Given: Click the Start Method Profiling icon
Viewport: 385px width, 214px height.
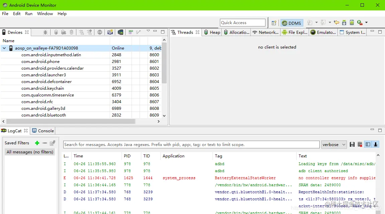Looking at the screenshot, I should pos(90,32).
